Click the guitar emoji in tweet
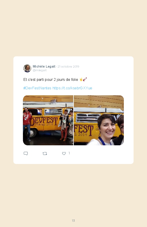 [x=85, y=79]
